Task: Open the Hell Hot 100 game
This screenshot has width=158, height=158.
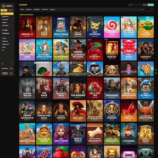Action: pos(95,88)
